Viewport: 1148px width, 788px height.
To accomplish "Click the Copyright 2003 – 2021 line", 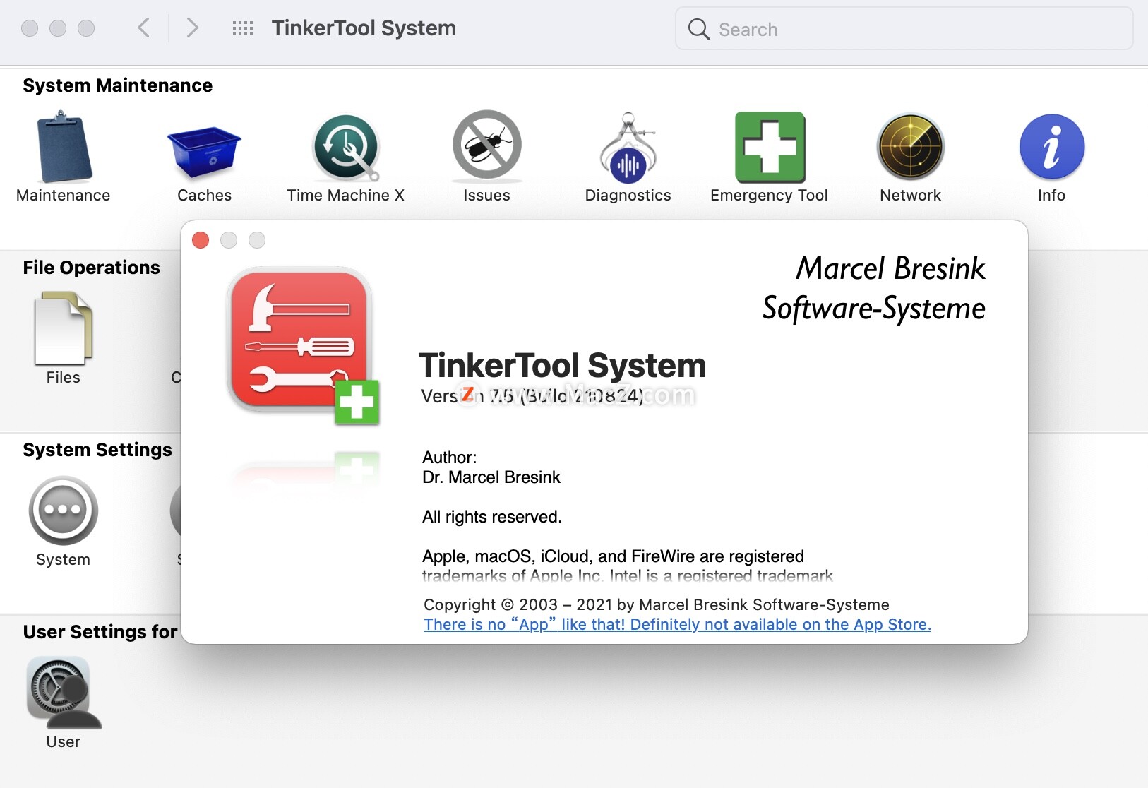I will click(x=657, y=604).
